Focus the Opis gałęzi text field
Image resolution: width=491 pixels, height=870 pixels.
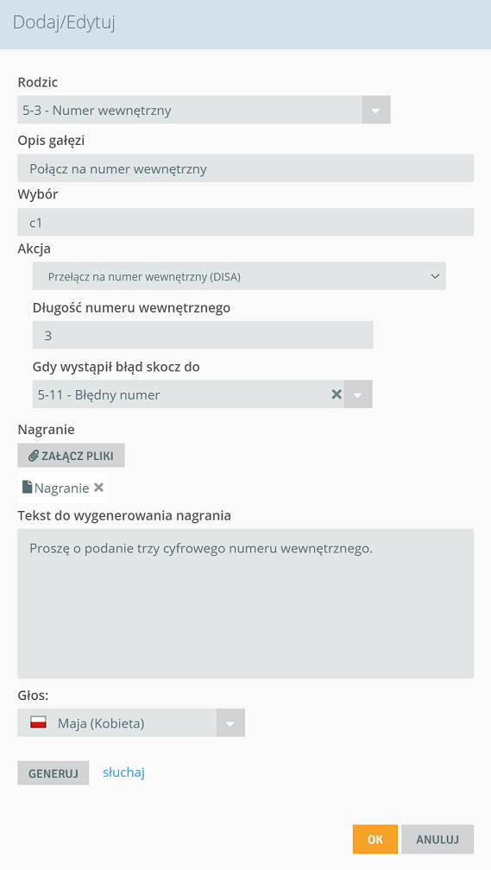tap(246, 168)
